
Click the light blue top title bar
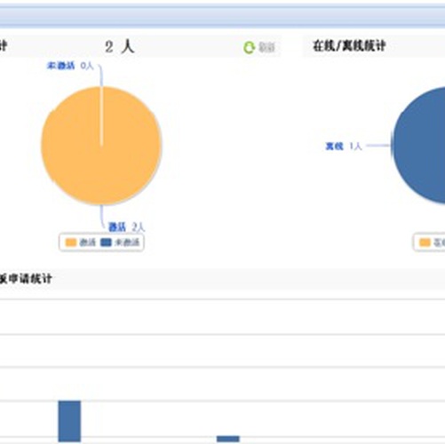(x=222, y=16)
